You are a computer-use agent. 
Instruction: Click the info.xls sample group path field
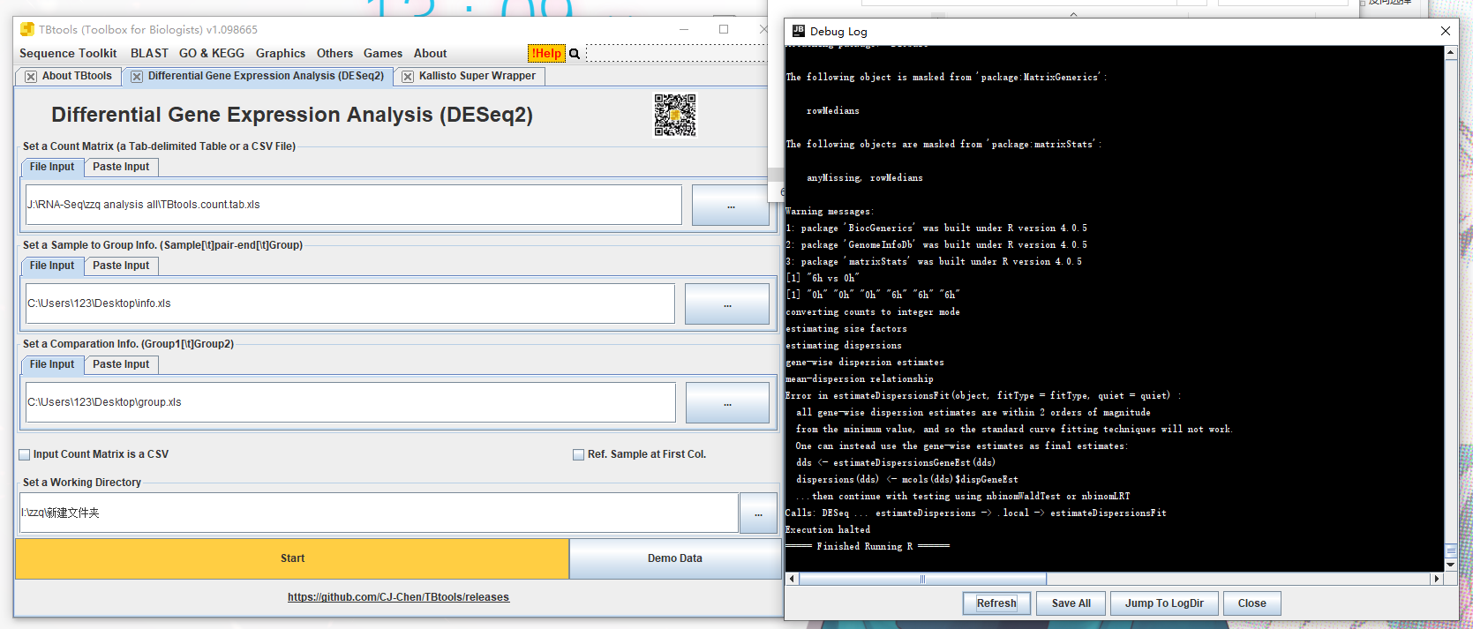pos(350,303)
